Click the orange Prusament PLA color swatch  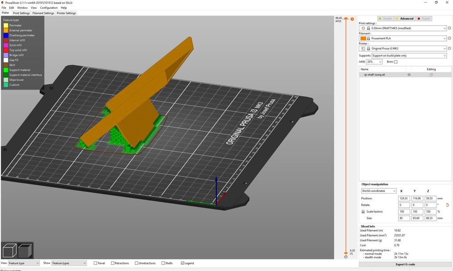(x=364, y=38)
